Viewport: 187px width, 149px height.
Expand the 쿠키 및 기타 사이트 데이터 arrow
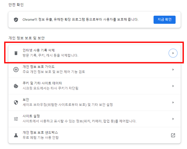173,86
